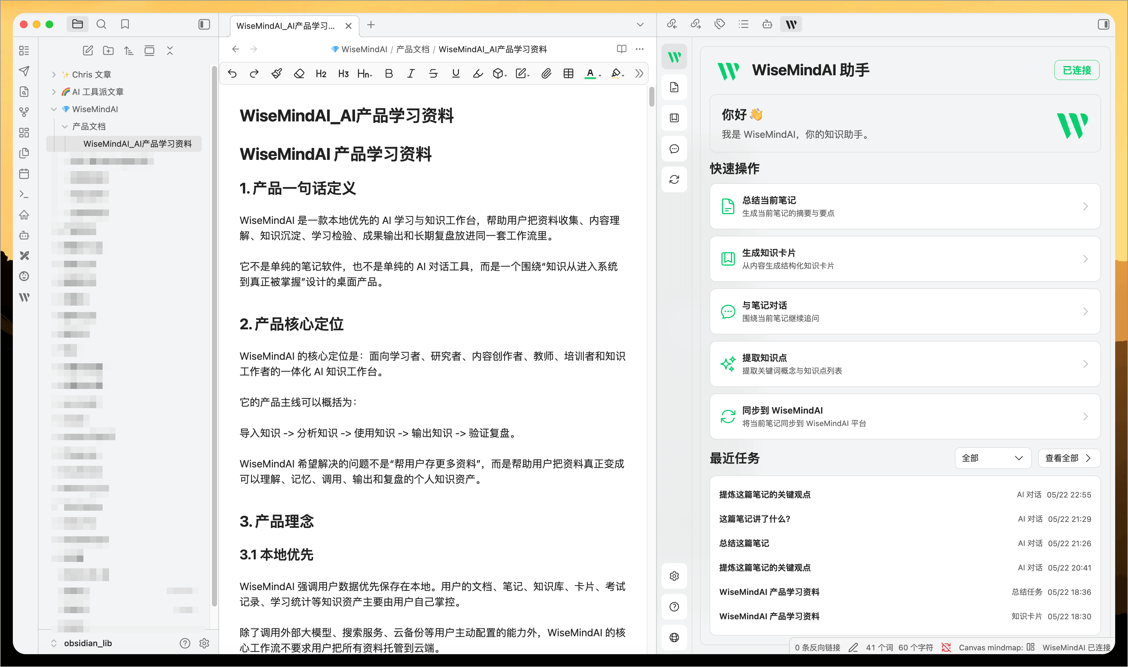Open the background highlight color picker

click(618, 73)
